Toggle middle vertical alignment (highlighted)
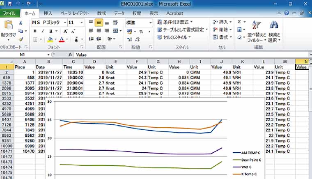312x179 pixels. coord(99,23)
